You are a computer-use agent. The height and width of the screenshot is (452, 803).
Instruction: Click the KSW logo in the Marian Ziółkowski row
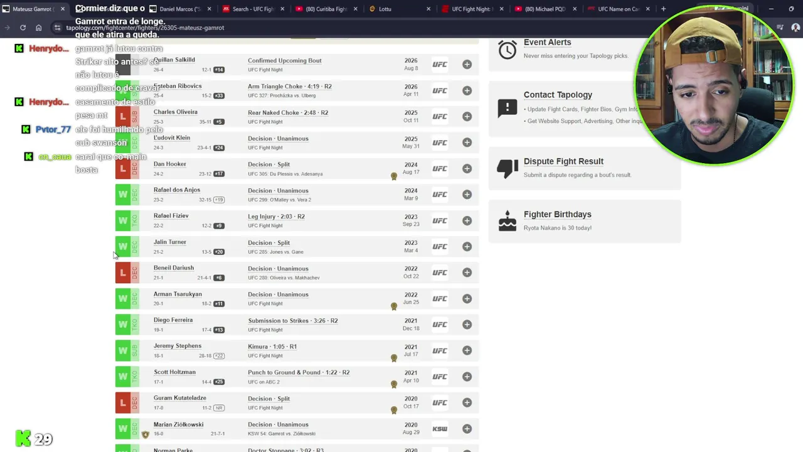pos(440,429)
